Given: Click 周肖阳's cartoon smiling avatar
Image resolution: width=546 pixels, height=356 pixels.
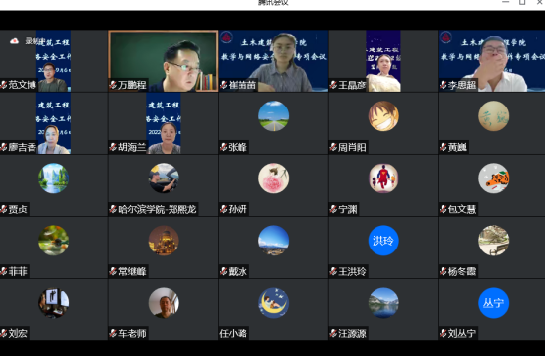Looking at the screenshot, I should (x=383, y=116).
